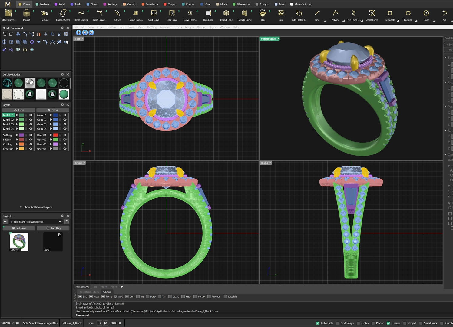Open the project name dropdown
Image resolution: width=453 pixels, height=327 pixels.
click(60, 222)
